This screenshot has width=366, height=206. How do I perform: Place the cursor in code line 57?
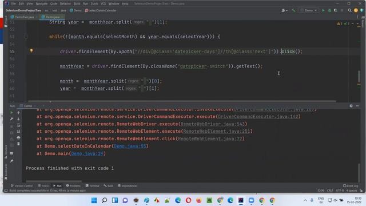pyautogui.click(x=161, y=66)
